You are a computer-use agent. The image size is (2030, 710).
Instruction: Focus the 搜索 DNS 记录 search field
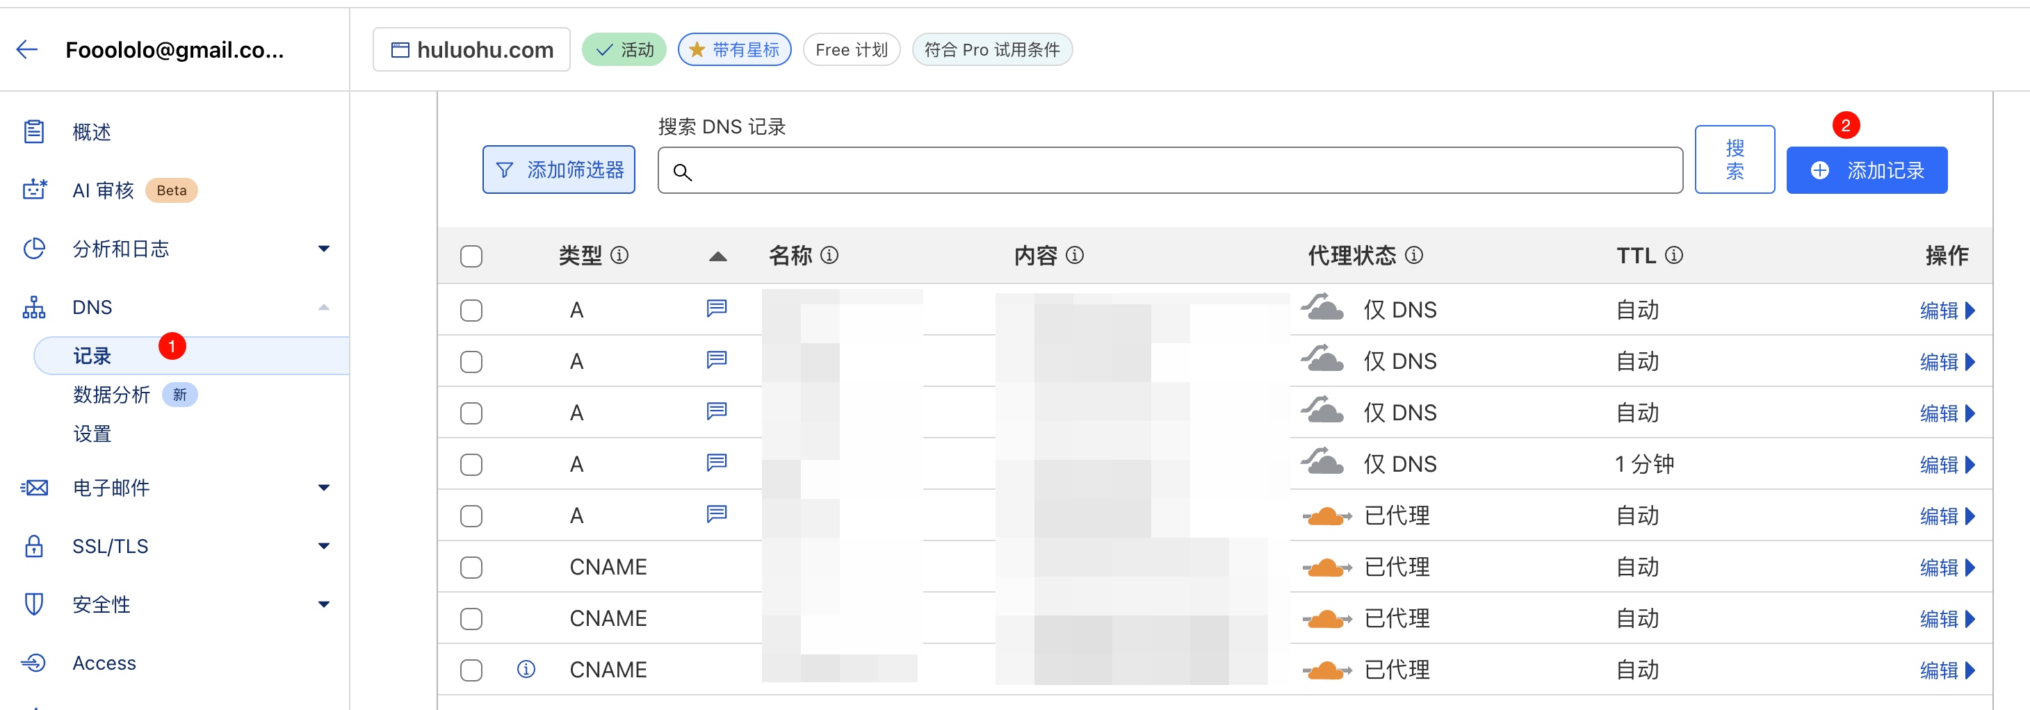pos(1169,170)
